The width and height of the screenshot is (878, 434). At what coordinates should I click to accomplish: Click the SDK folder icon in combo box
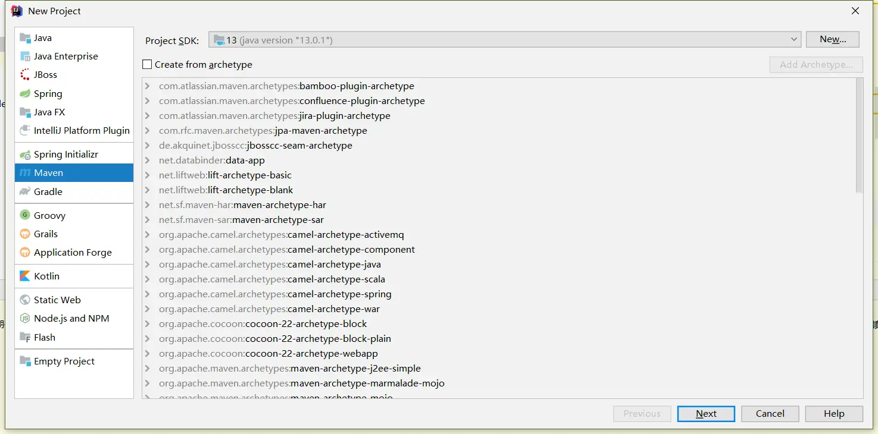pyautogui.click(x=219, y=40)
